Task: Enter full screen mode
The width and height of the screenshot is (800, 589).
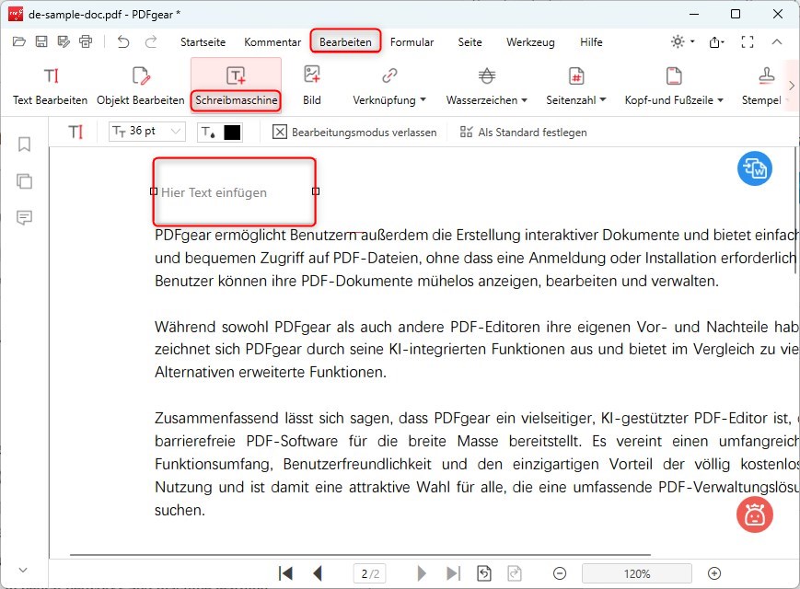Action: click(x=748, y=41)
